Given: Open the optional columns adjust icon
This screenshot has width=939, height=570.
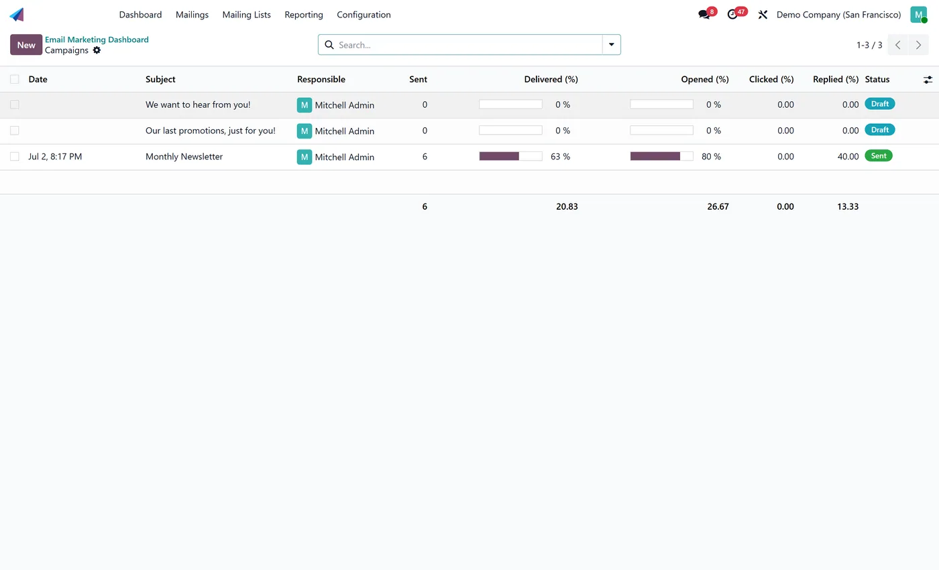Looking at the screenshot, I should [928, 80].
